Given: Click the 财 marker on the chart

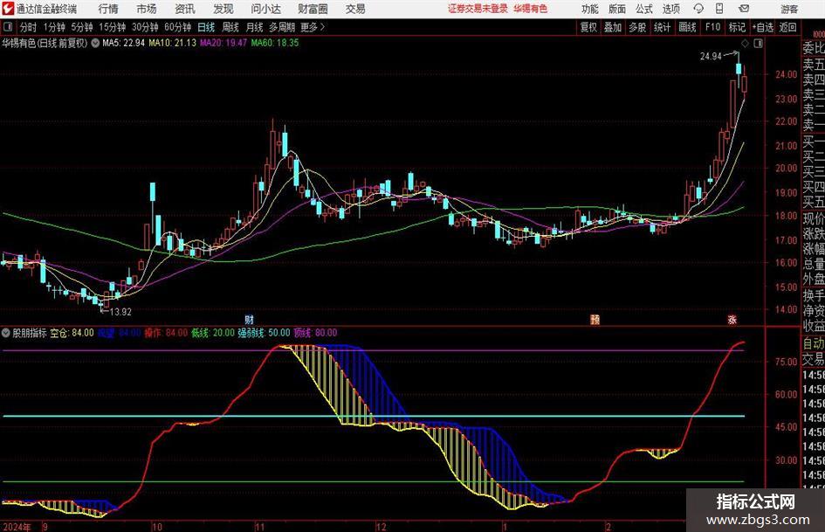Looking at the screenshot, I should [249, 319].
